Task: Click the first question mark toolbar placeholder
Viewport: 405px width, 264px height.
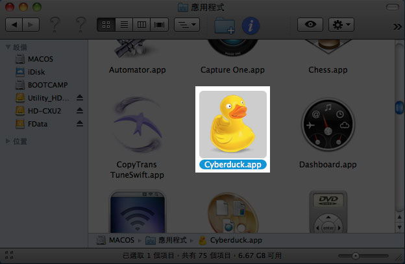Action: 55,25
